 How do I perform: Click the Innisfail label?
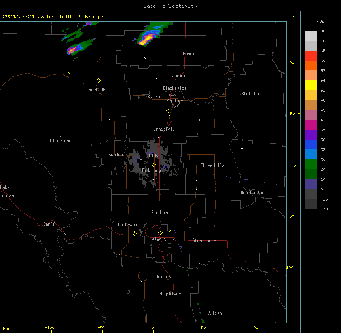164,129
